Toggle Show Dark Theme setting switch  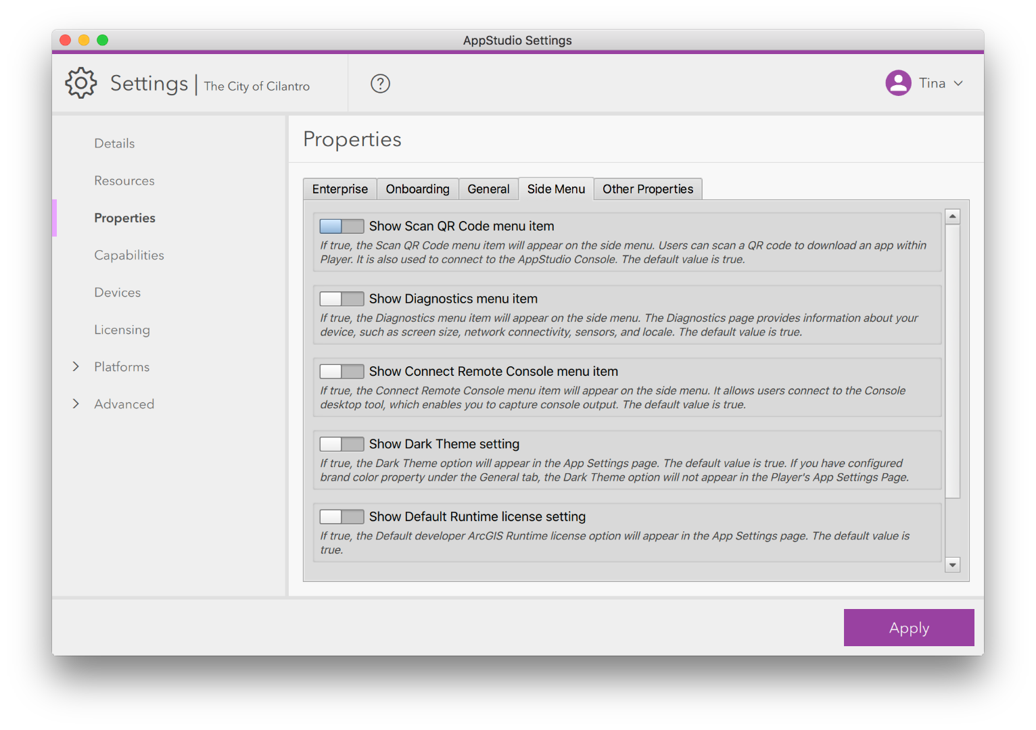(x=342, y=444)
